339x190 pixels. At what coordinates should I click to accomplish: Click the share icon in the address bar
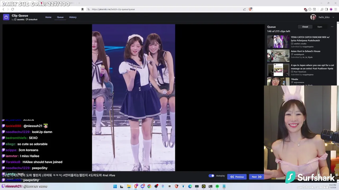pyautogui.click(x=244, y=9)
